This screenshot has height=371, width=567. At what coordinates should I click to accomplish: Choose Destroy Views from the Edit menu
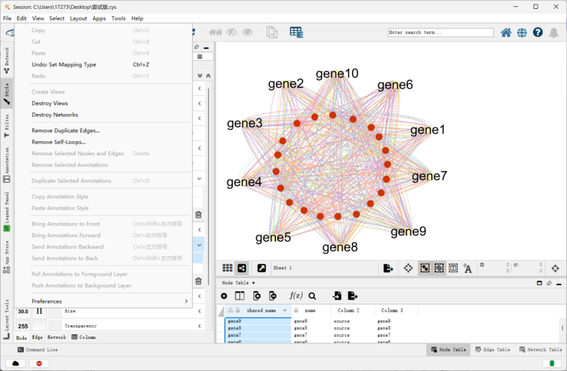click(50, 103)
